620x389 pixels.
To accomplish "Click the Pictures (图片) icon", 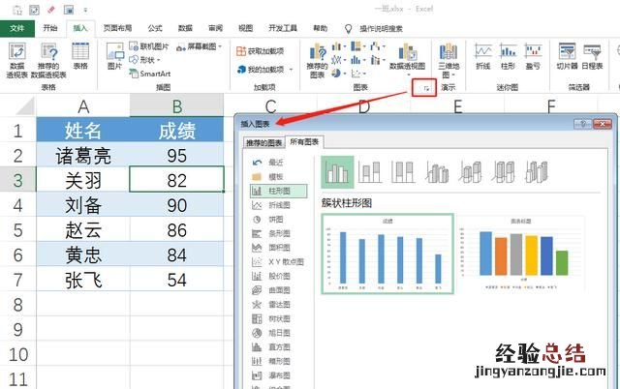I will tap(115, 56).
